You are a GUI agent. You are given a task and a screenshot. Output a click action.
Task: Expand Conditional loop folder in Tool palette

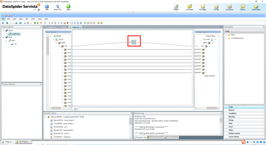click(226, 38)
